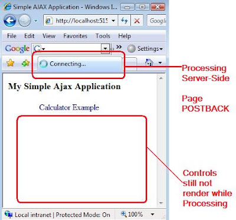The height and width of the screenshot is (220, 236).
Task: Minimize the browser window
Action: coord(127,7)
